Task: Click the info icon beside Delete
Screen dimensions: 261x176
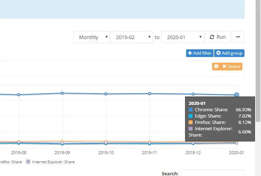Action: (216, 67)
